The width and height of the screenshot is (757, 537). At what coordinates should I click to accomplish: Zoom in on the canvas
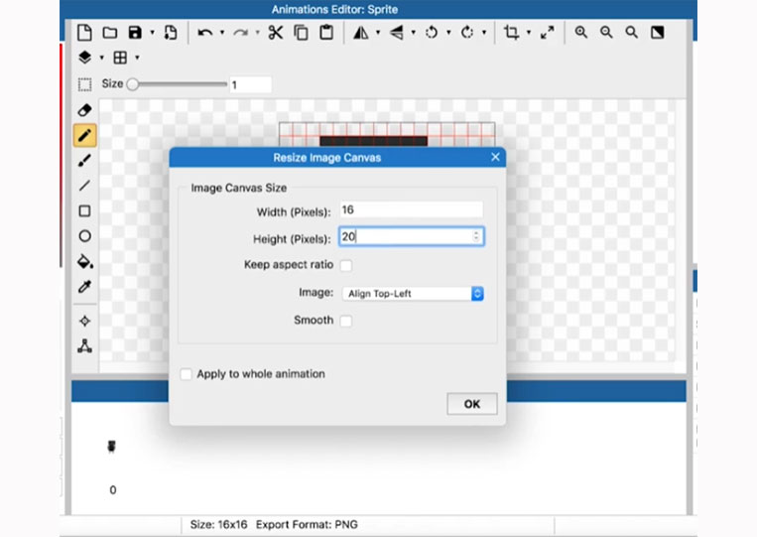(580, 33)
